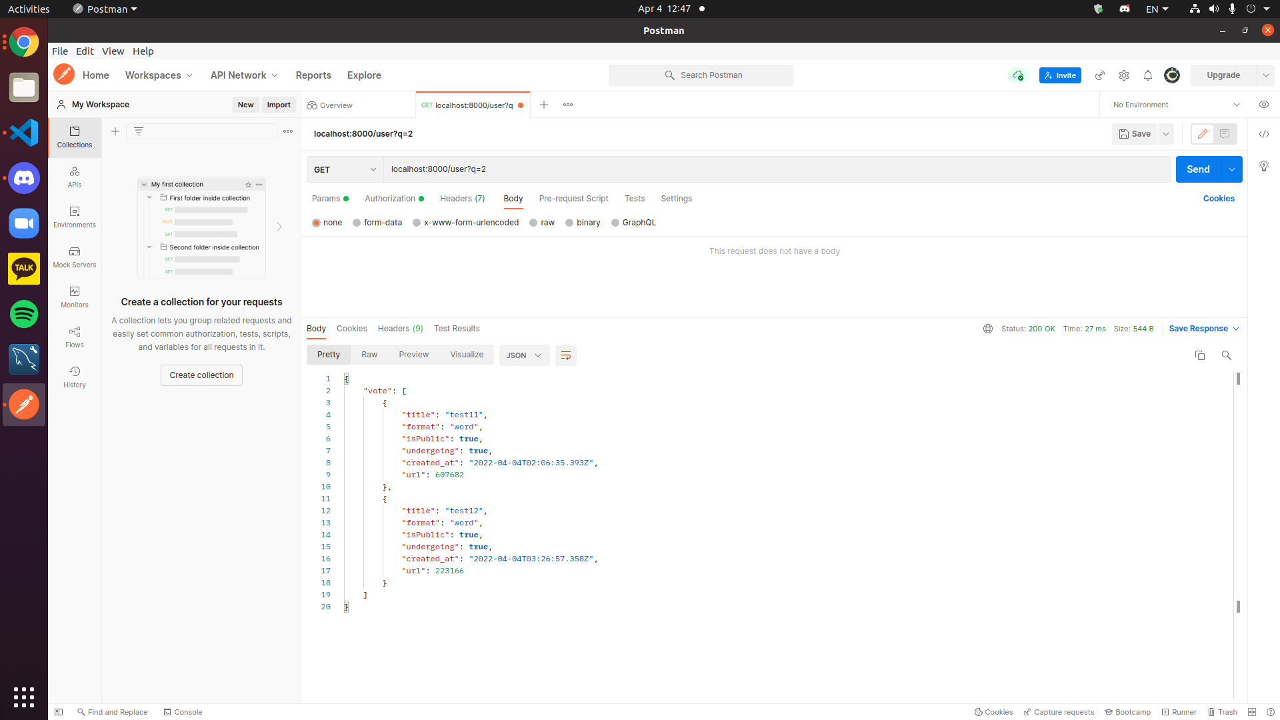Copy the response body with copy icon
Screen dimensions: 1280x720
(1200, 355)
